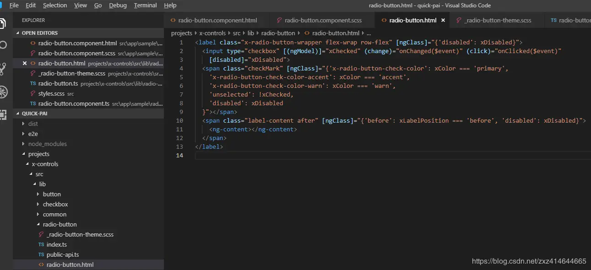
Task: Click 'src' in the breadcrumb
Action: (x=236, y=33)
